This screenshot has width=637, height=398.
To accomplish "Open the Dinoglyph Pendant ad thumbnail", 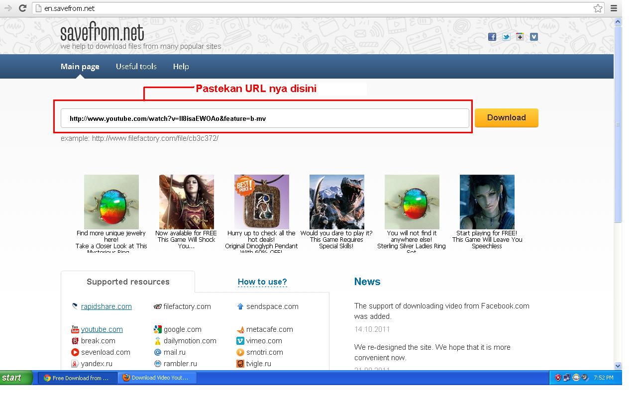I will pos(262,202).
